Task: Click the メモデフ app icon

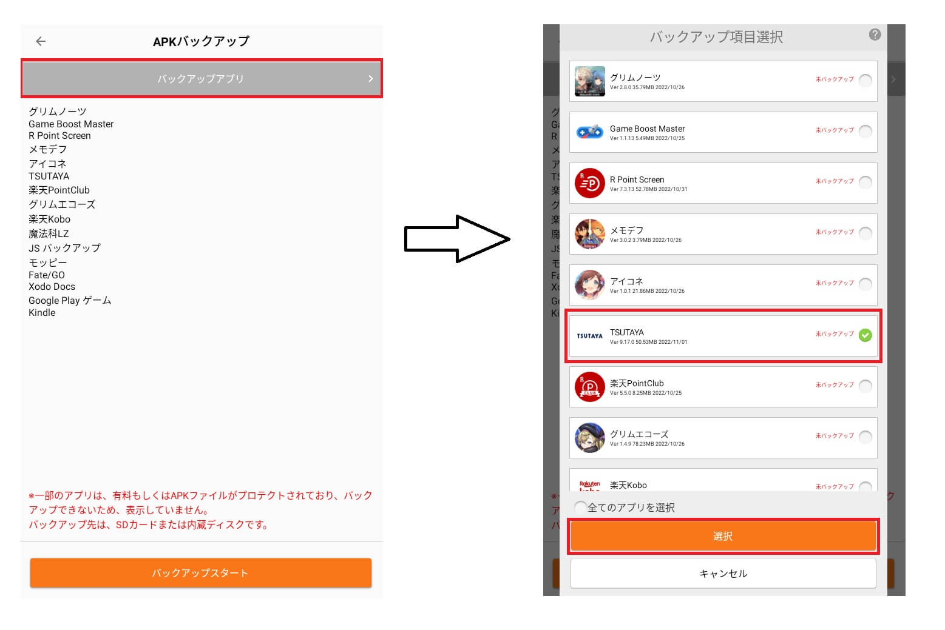Action: [x=589, y=234]
